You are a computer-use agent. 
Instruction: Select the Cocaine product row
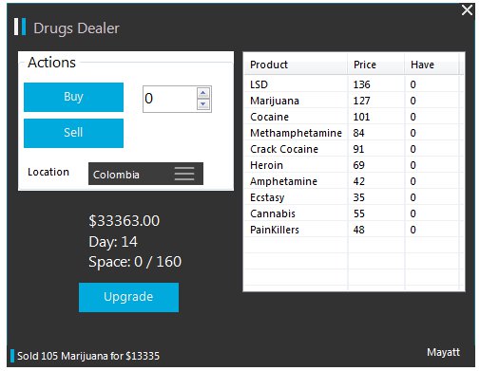tap(355, 117)
